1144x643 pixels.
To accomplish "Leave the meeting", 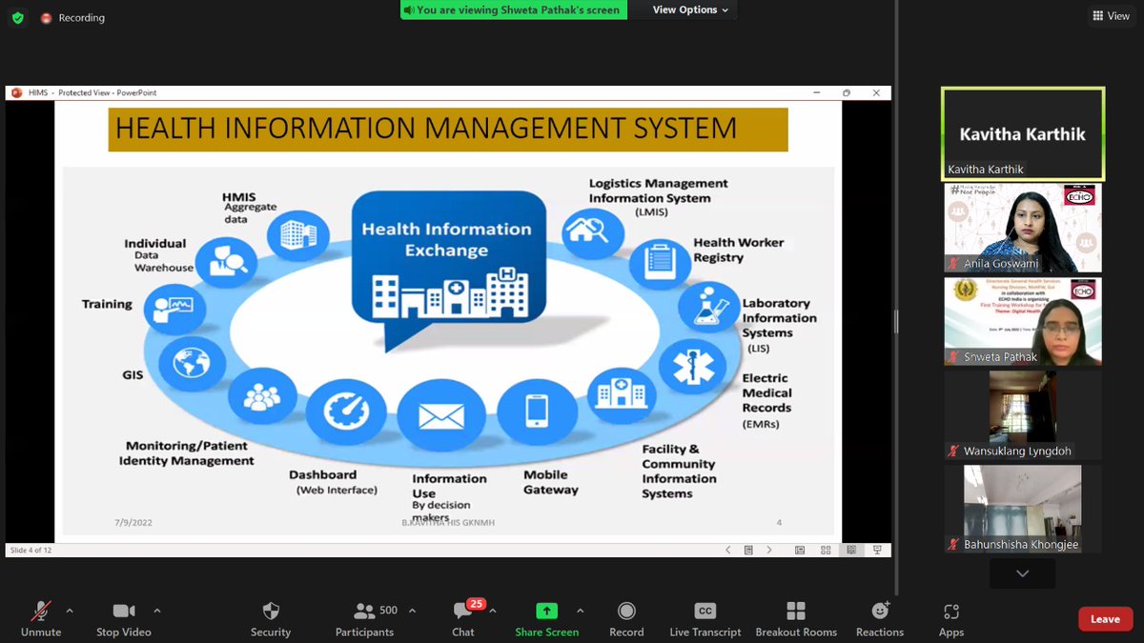I will (1105, 619).
